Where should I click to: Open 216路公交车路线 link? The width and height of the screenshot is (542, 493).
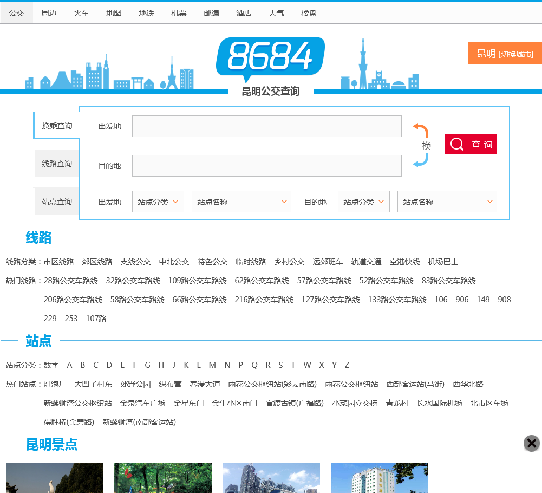[x=264, y=300]
